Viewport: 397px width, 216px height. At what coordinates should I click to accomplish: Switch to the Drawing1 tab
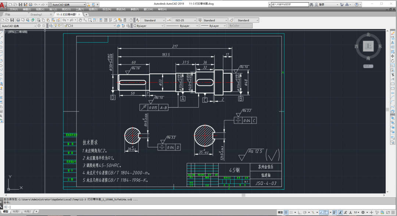click(x=36, y=14)
